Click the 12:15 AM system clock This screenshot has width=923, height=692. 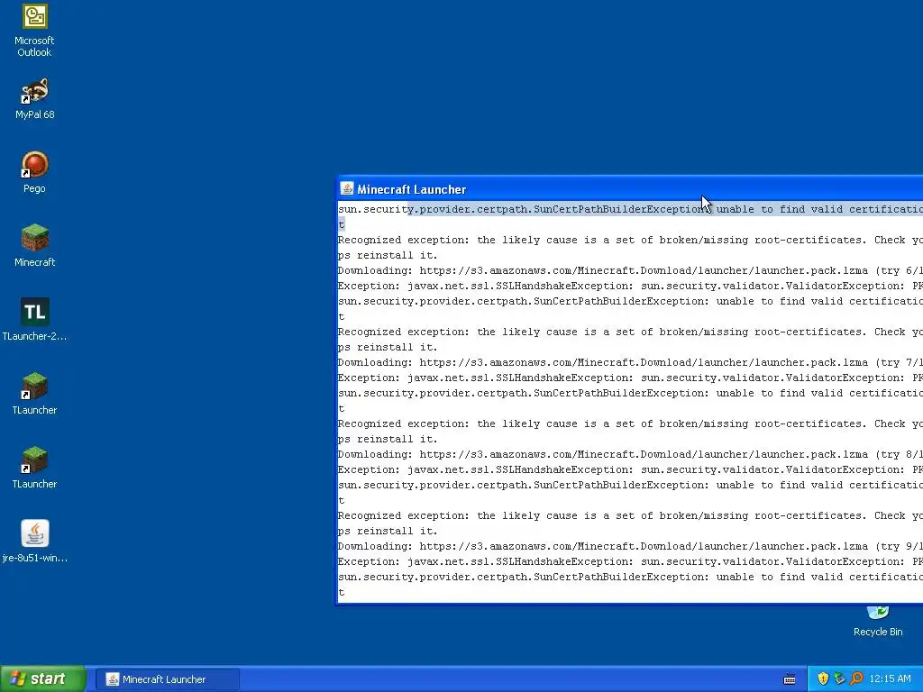pyautogui.click(x=890, y=679)
